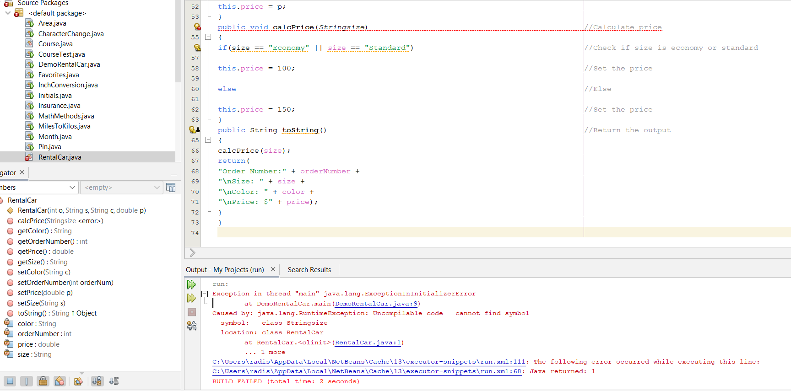Click the Source Packages folder icon
The width and height of the screenshot is (791, 391).
(x=8, y=3)
